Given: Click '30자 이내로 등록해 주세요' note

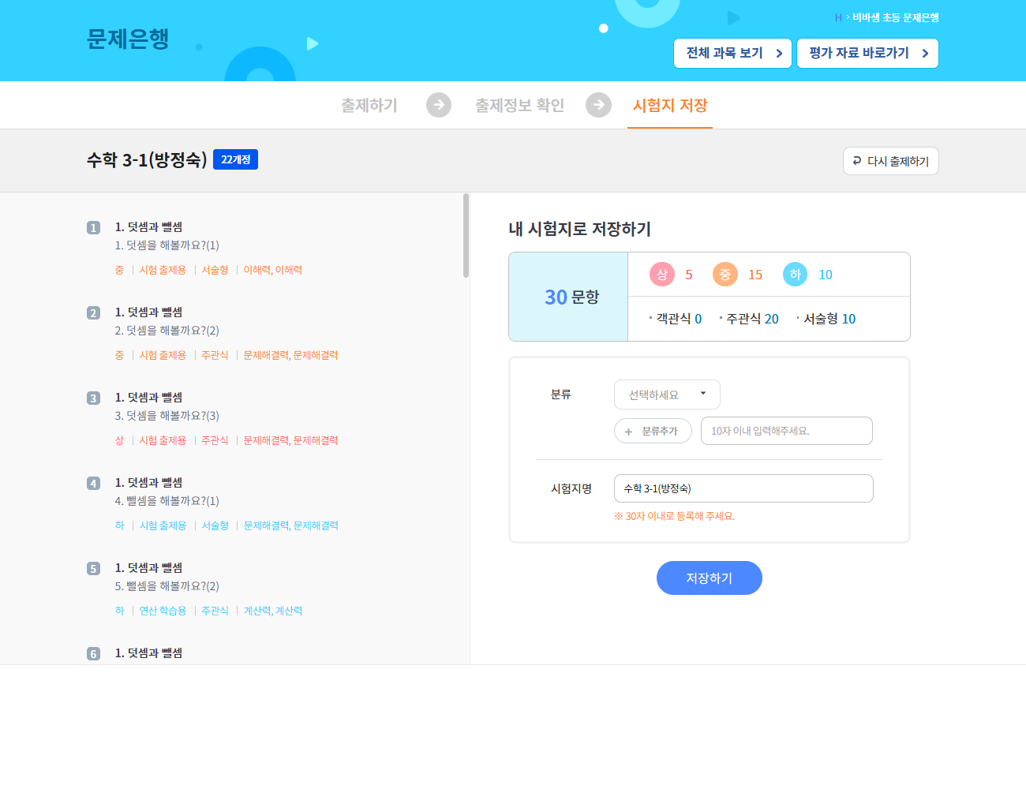Looking at the screenshot, I should [675, 516].
